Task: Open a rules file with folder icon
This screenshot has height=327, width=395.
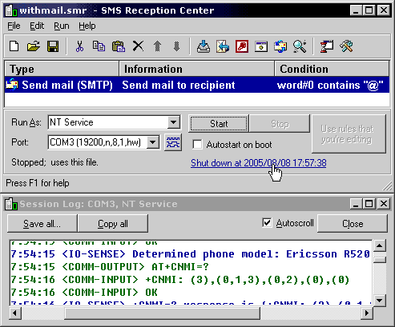Action: [34, 46]
